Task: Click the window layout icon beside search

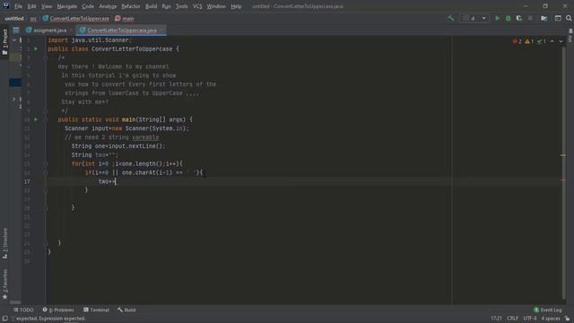Action: [x=558, y=18]
